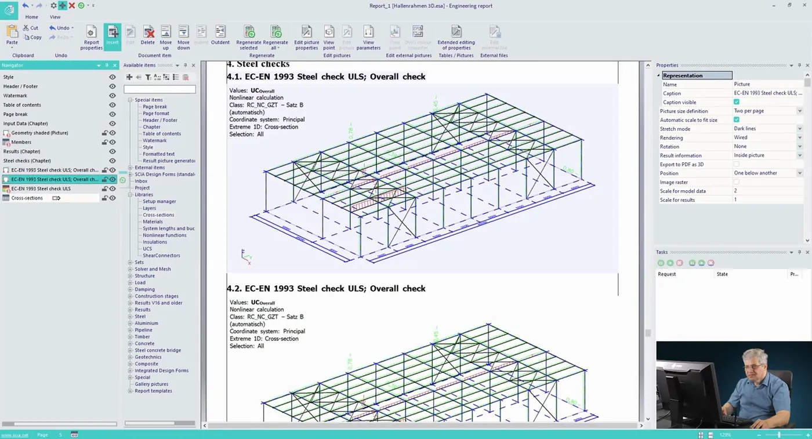The image size is (812, 439).
Task: Open the Rotation dropdown
Action: pos(799,146)
